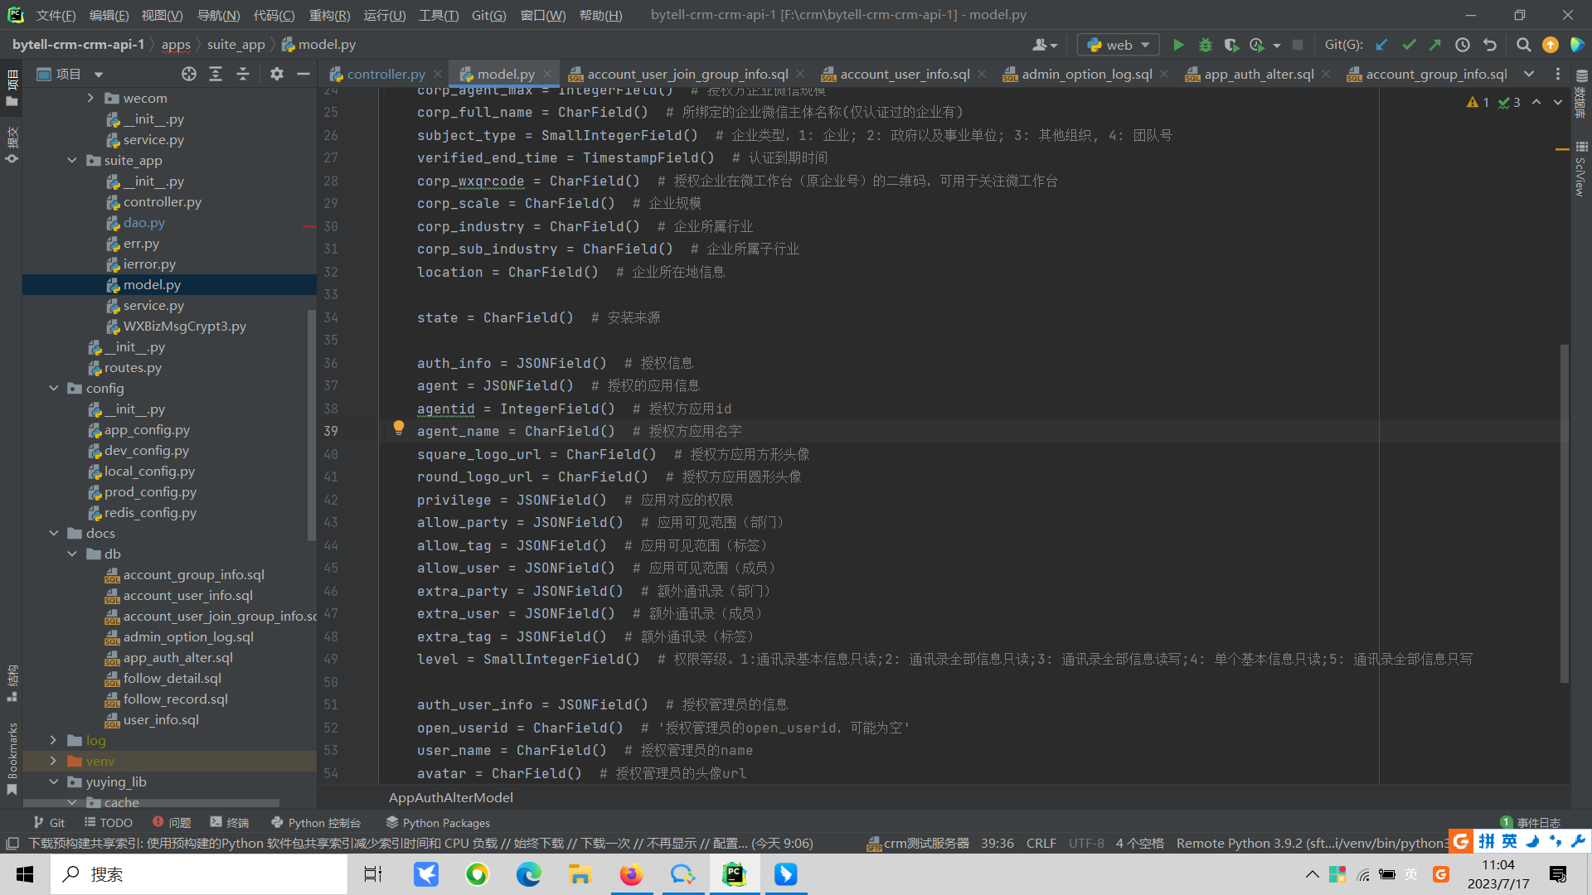Hide the project tool window
1592x895 pixels.
tap(303, 74)
